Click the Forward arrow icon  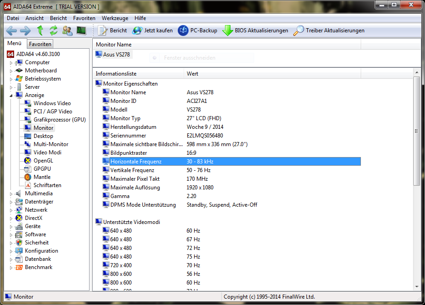coord(25,30)
